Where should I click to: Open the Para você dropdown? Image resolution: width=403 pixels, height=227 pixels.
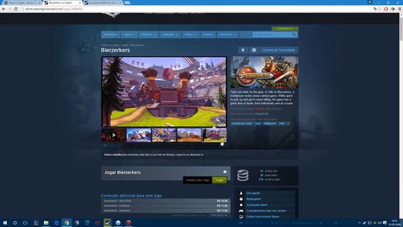(227, 35)
